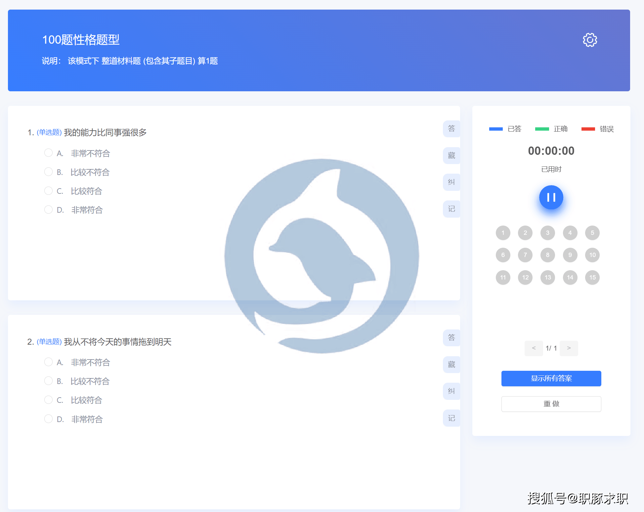Click question 1's 纠 correction side button
The width and height of the screenshot is (644, 512).
pyautogui.click(x=451, y=182)
